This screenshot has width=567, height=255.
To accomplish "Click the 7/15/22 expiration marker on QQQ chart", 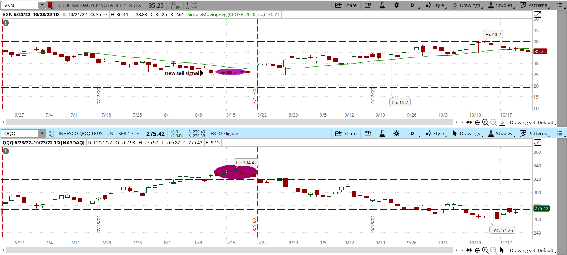I will [99, 224].
